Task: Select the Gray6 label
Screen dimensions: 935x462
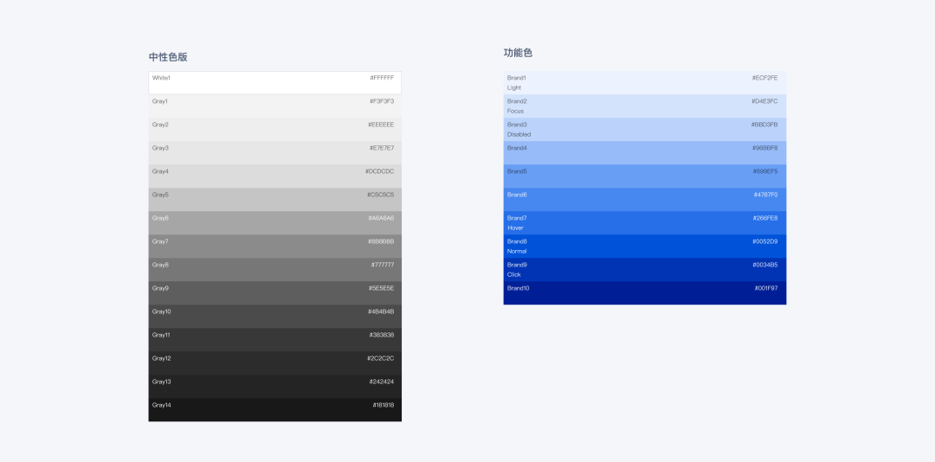Action: coord(160,218)
